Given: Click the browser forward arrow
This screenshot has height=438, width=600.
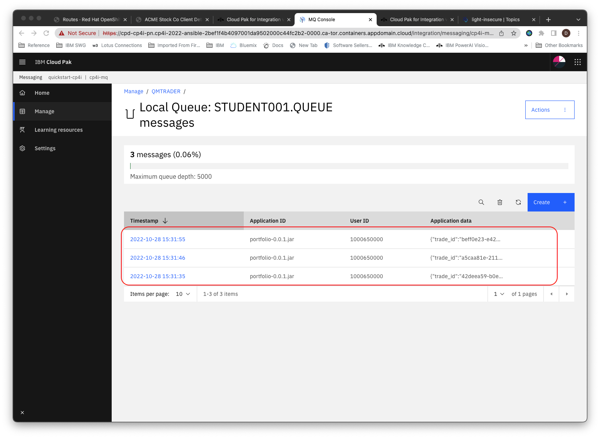Looking at the screenshot, I should 34,33.
